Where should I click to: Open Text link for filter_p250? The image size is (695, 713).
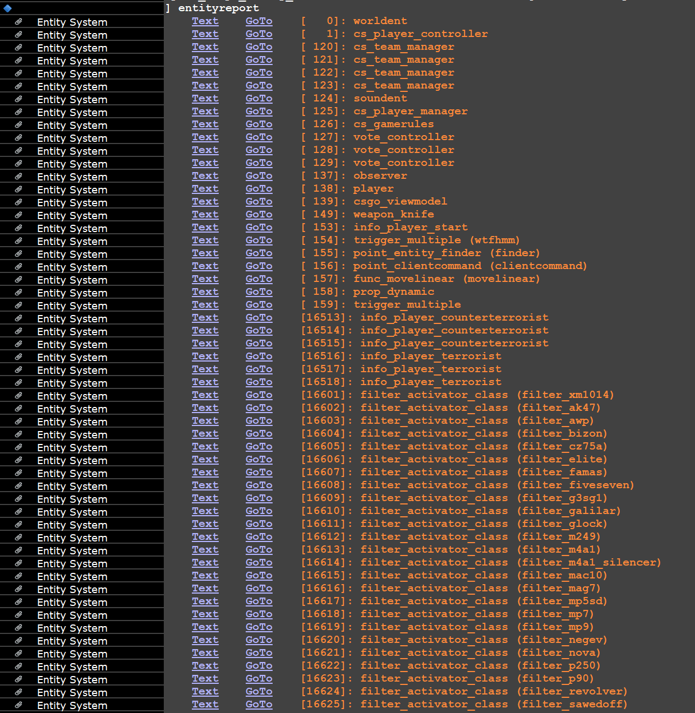coord(205,666)
